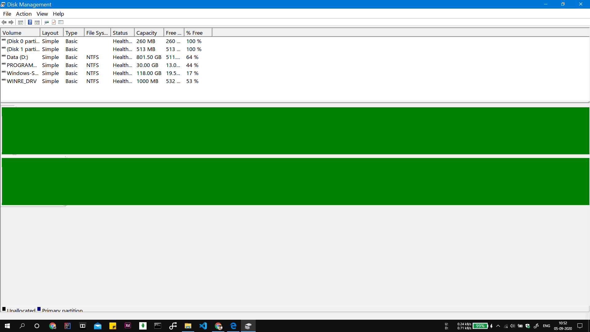590x332 pixels.
Task: Click the Forward arrow toolbar icon
Action: 11,22
